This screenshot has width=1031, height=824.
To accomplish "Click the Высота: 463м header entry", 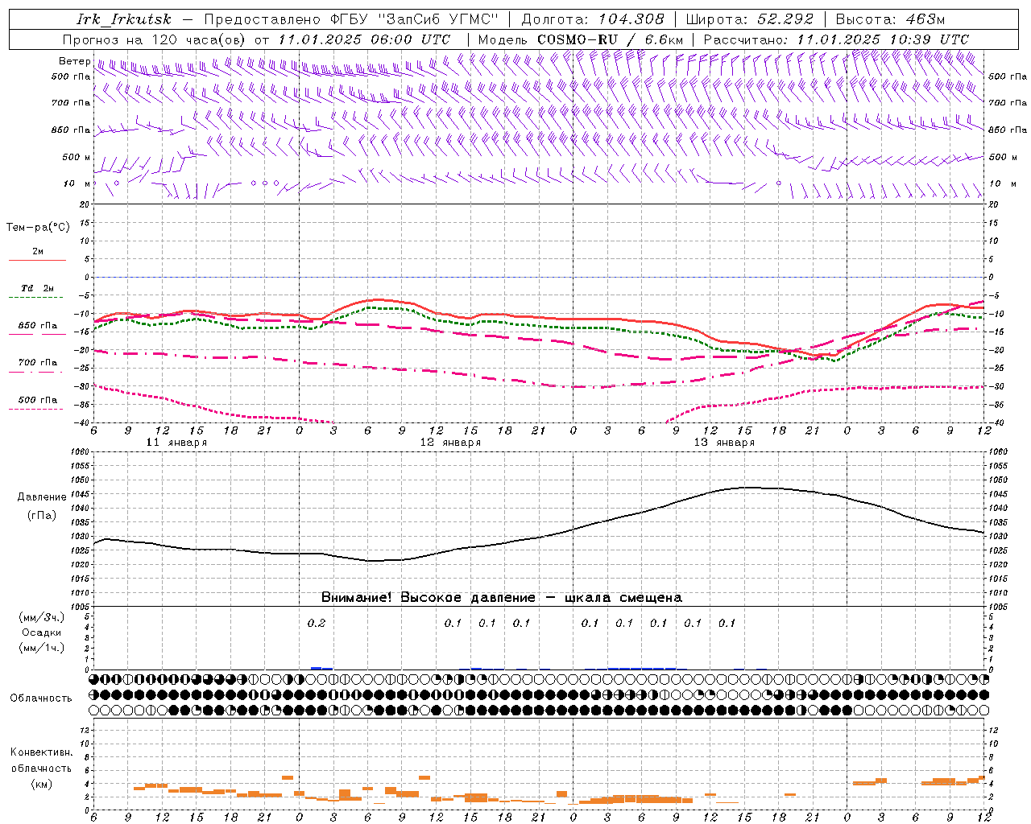I will [x=890, y=19].
